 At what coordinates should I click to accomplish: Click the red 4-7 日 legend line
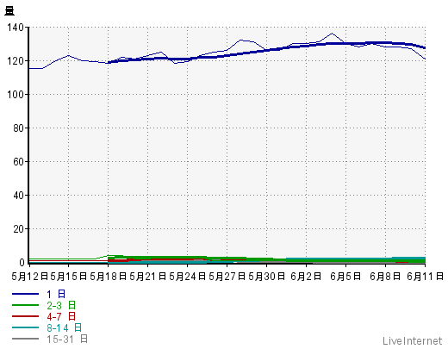pos(25,316)
